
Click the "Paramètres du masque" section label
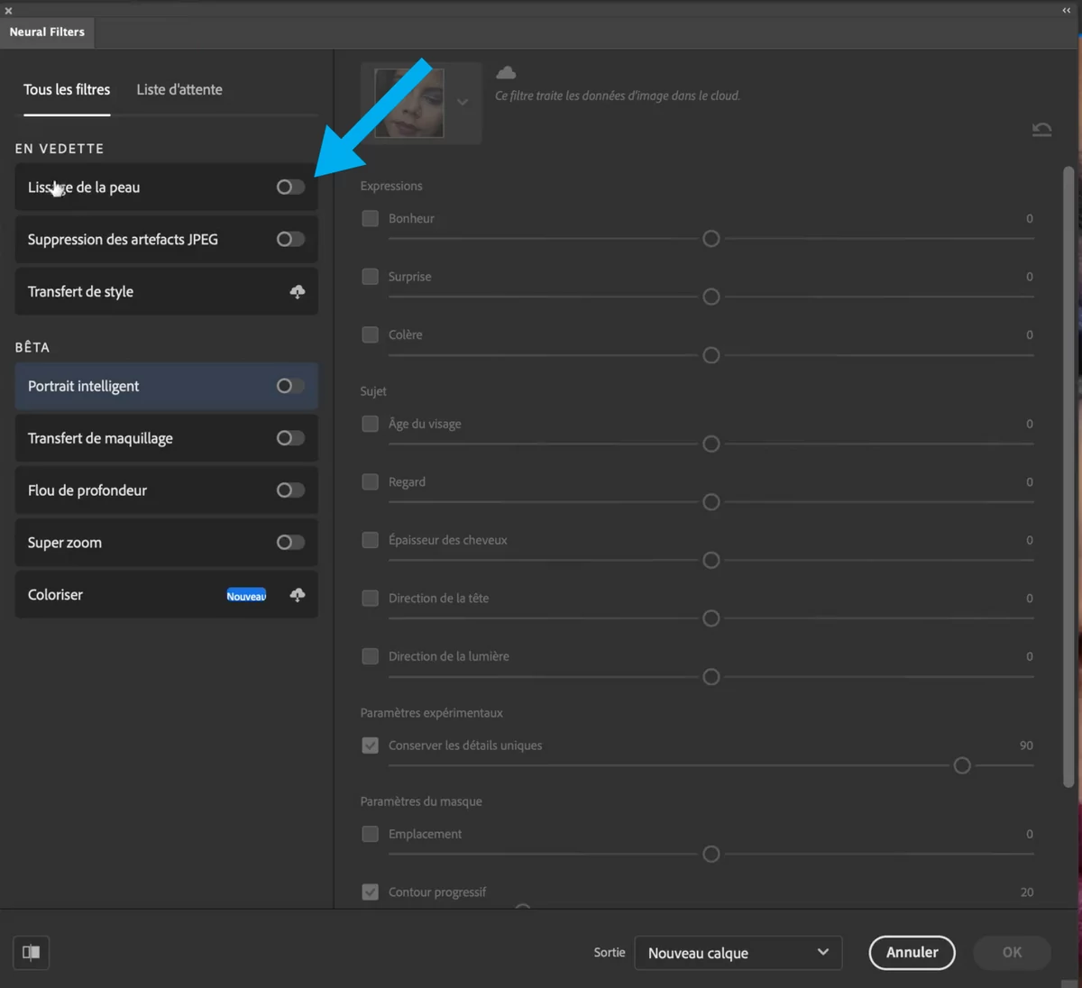click(421, 801)
